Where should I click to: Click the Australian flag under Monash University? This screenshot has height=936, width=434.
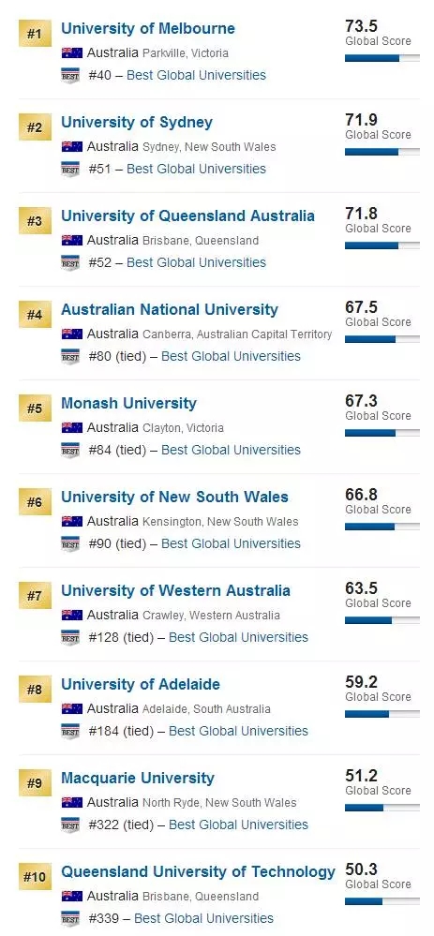(71, 427)
